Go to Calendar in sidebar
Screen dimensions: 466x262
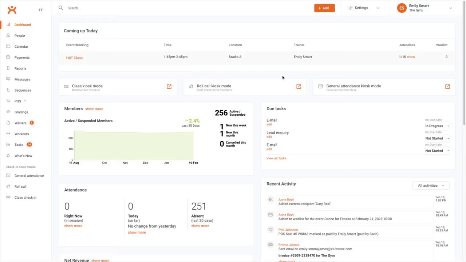pyautogui.click(x=21, y=47)
